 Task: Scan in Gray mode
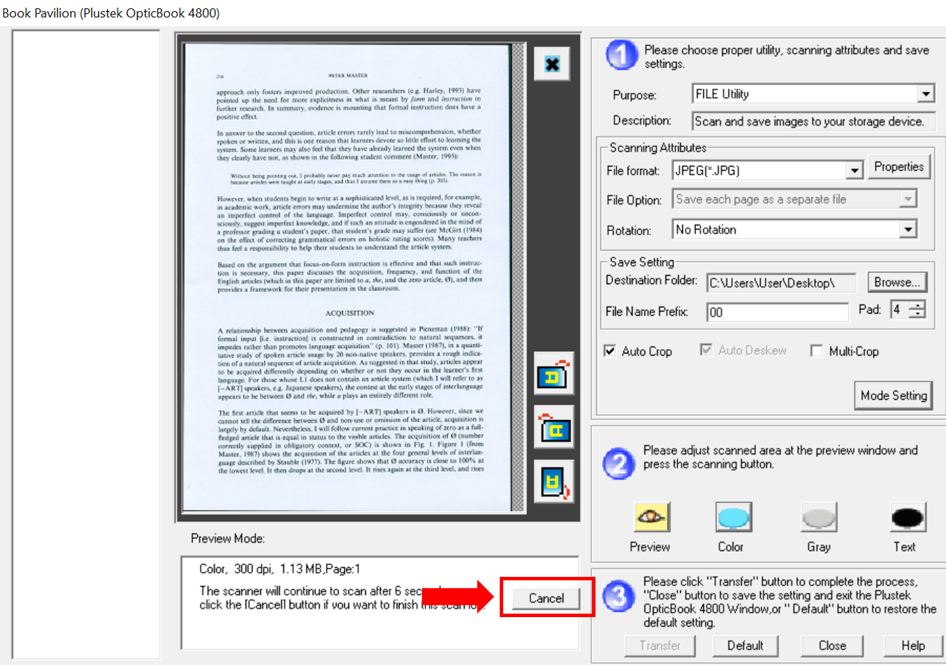tap(819, 517)
